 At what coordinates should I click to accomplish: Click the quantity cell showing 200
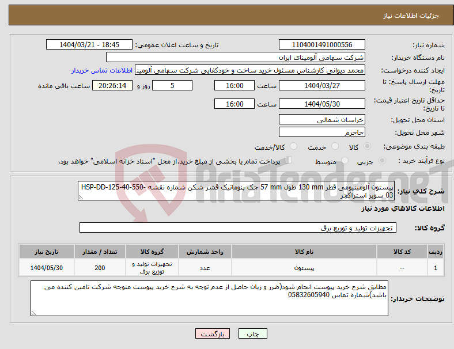pos(100,268)
